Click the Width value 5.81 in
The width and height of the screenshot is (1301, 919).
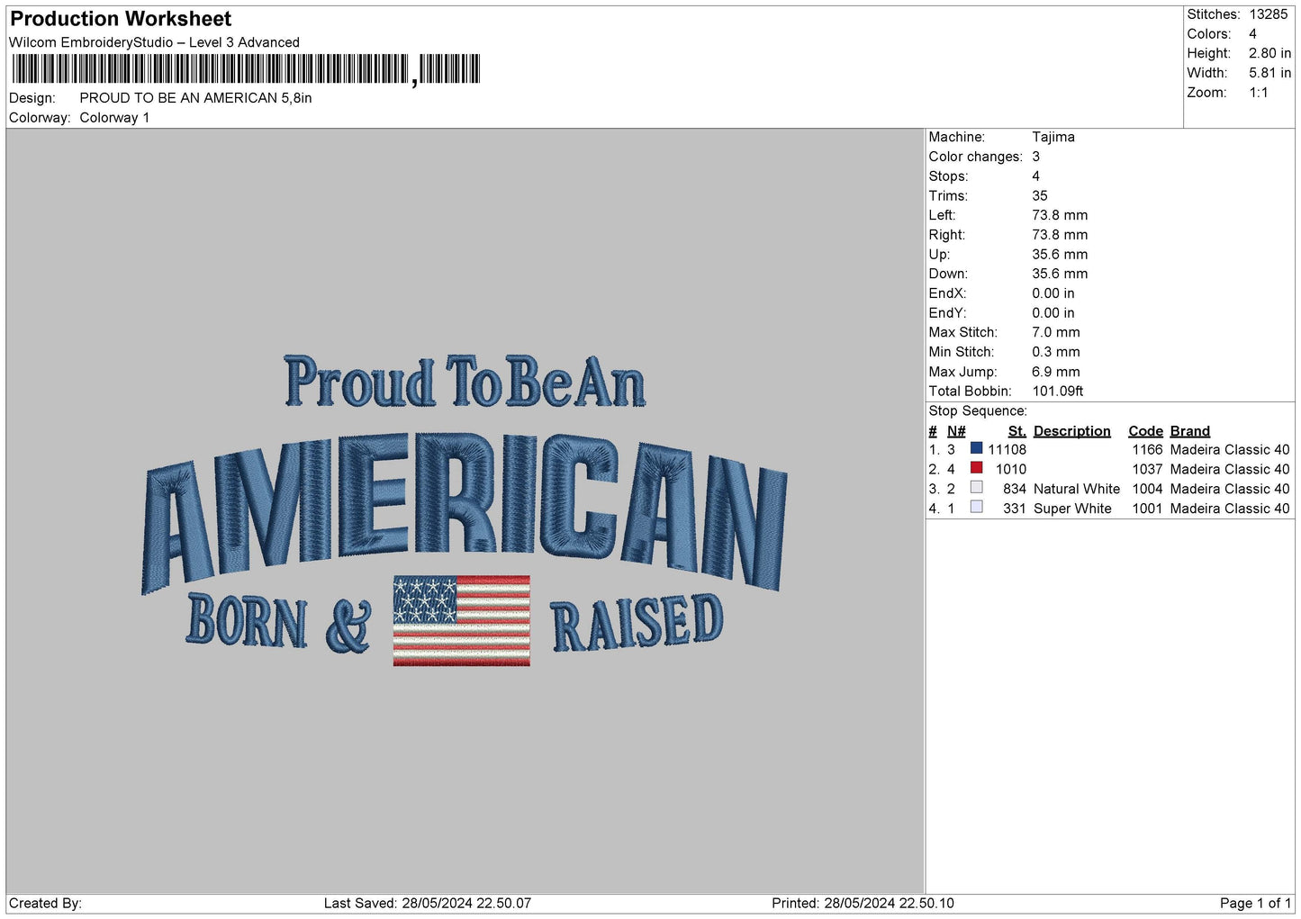[x=1269, y=73]
